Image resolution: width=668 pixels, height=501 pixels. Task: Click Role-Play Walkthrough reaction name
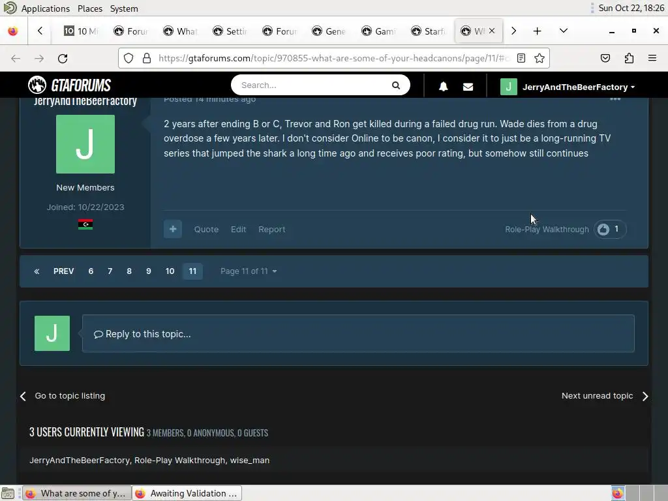(547, 229)
